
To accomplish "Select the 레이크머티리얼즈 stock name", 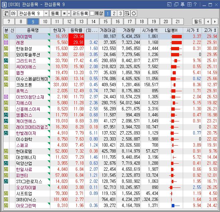I will (32, 127).
